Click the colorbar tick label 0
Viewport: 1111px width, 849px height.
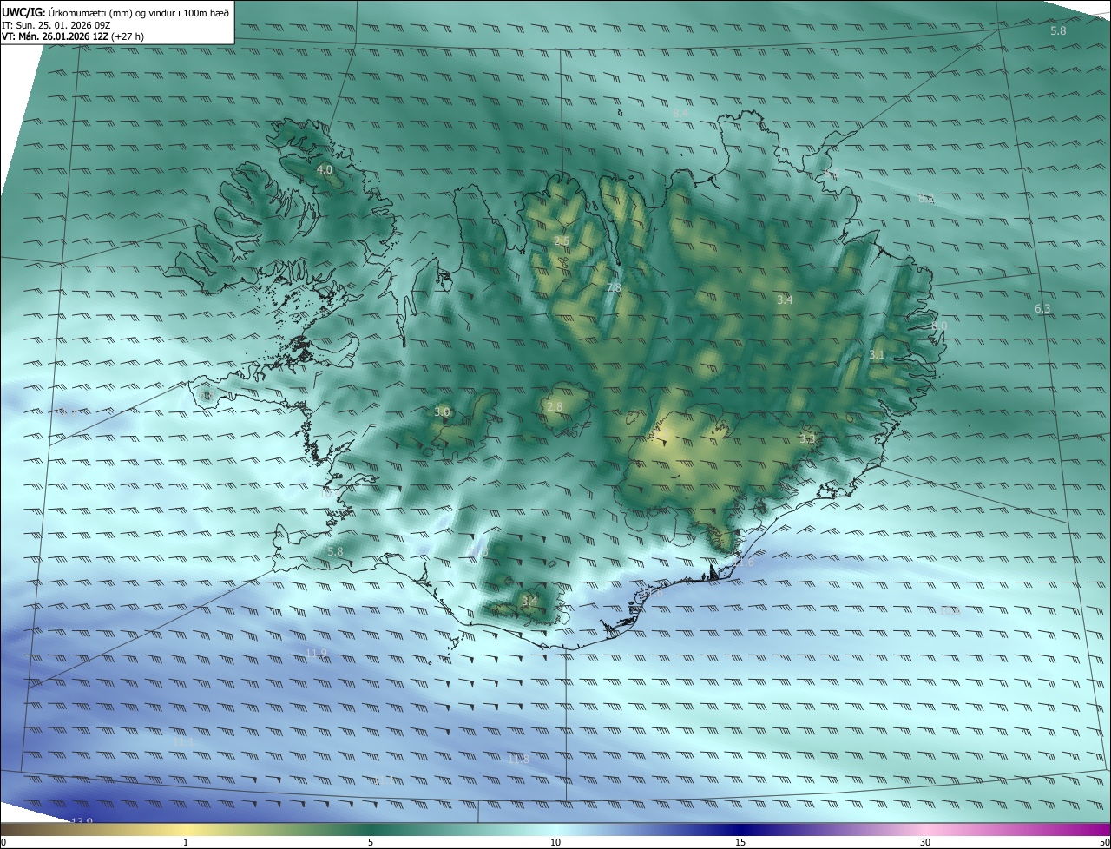click(x=3, y=842)
